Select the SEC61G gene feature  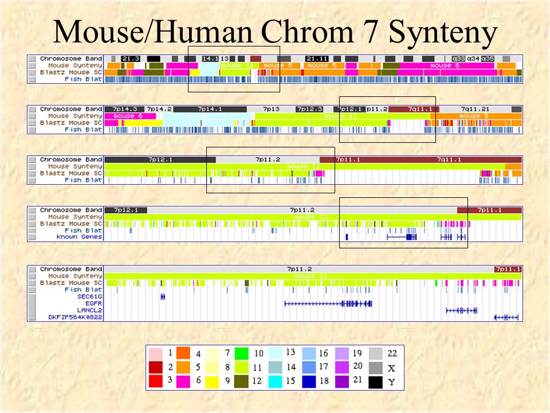click(163, 297)
